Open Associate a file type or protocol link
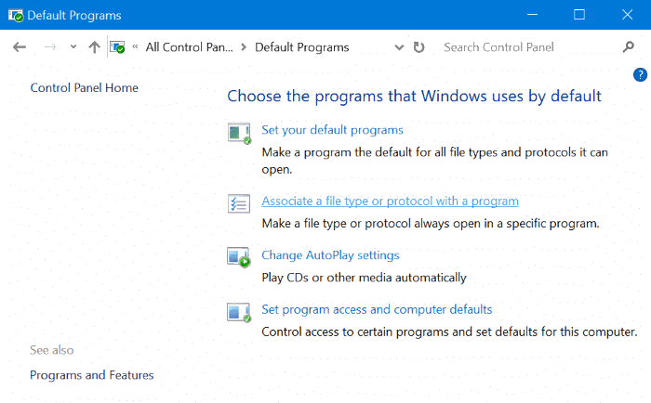 tap(390, 201)
